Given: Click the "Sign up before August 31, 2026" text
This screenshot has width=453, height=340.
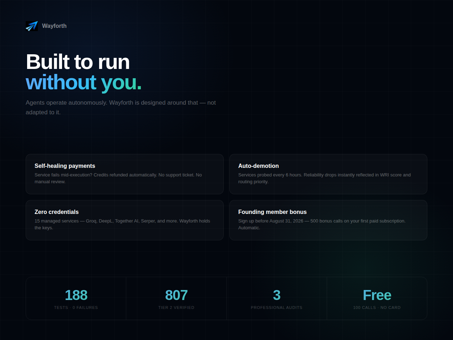Looking at the screenshot, I should (x=322, y=224).
